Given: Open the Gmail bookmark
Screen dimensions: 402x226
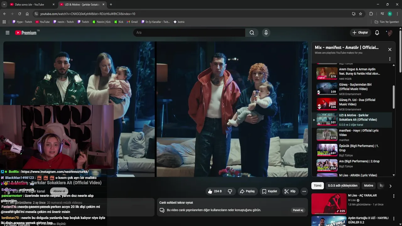Looking at the screenshot, I should coord(132,22).
